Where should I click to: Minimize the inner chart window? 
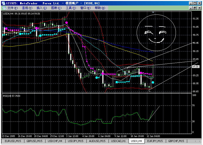pyautogui.click(x=190, y=8)
